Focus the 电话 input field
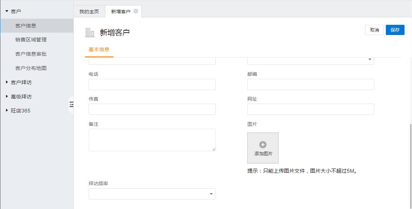Viewport: 412px width, 209px height. coord(152,84)
